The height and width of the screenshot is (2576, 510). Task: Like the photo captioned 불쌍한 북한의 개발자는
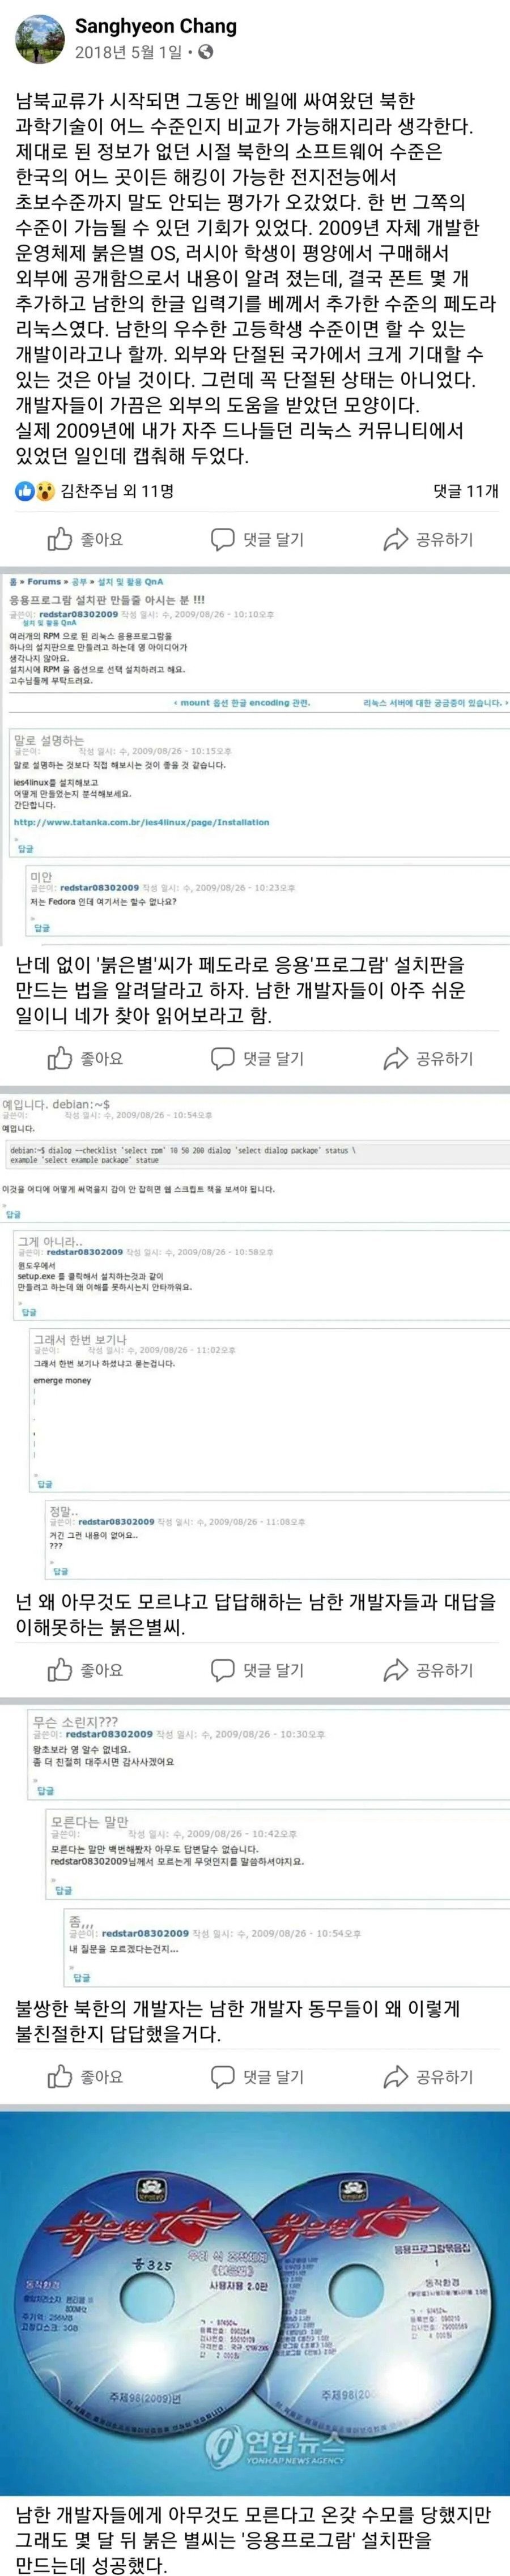click(85, 2076)
